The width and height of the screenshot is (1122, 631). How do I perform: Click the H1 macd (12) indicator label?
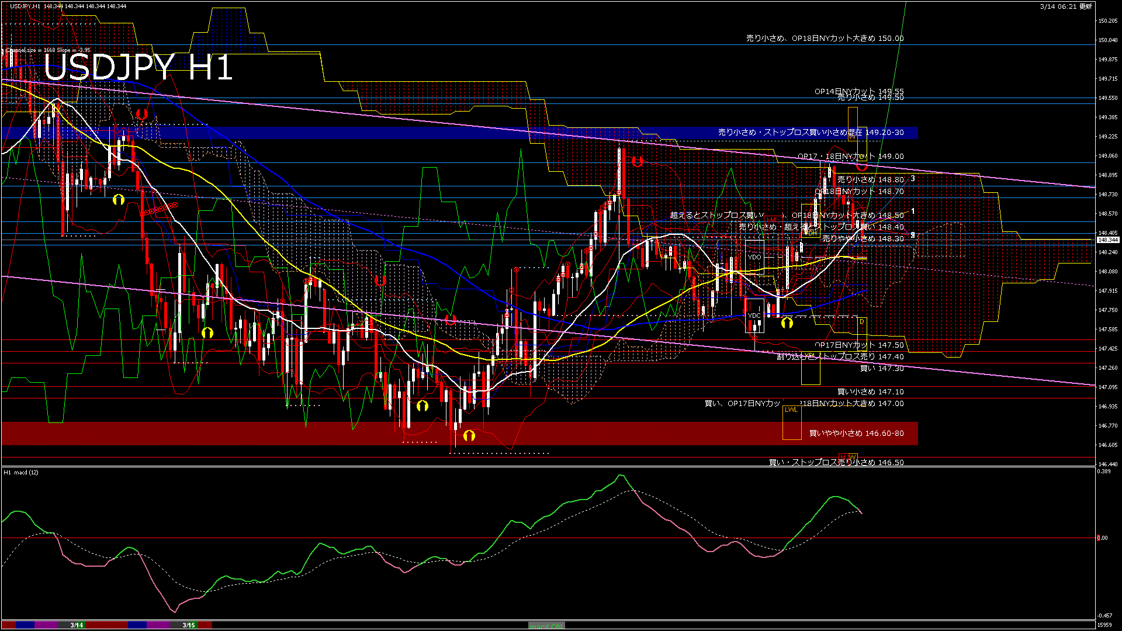21,472
